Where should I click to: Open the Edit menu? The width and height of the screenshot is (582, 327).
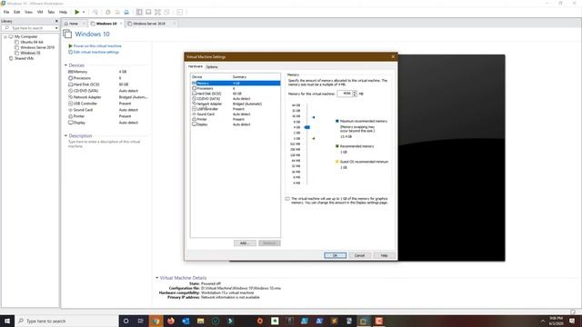(x=16, y=12)
